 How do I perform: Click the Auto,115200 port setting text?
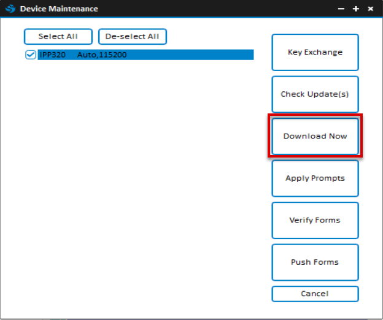tap(102, 55)
